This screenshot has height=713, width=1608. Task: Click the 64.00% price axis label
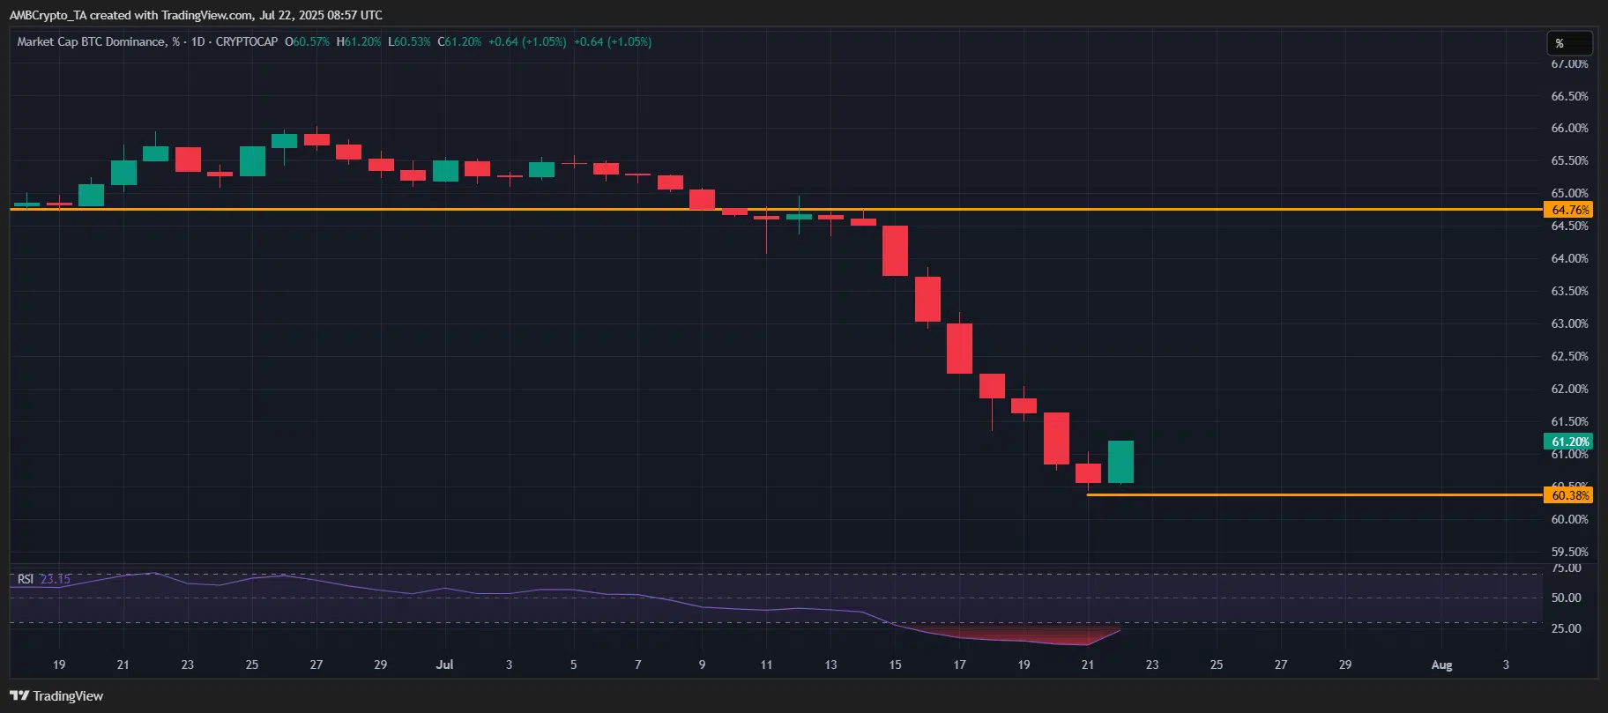[x=1569, y=258]
